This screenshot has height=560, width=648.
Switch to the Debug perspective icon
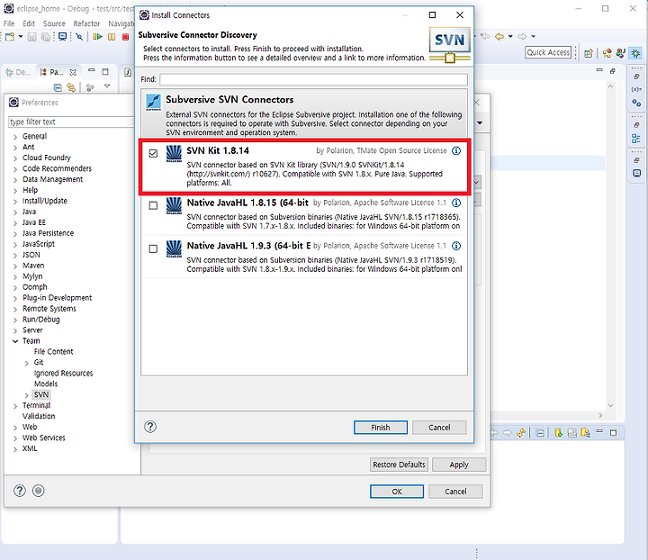coord(635,53)
